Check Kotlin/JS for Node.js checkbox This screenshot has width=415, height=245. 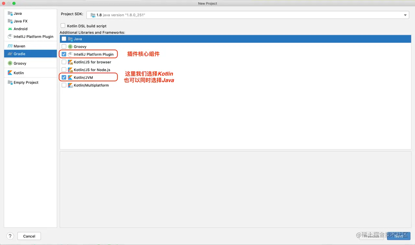(x=64, y=70)
